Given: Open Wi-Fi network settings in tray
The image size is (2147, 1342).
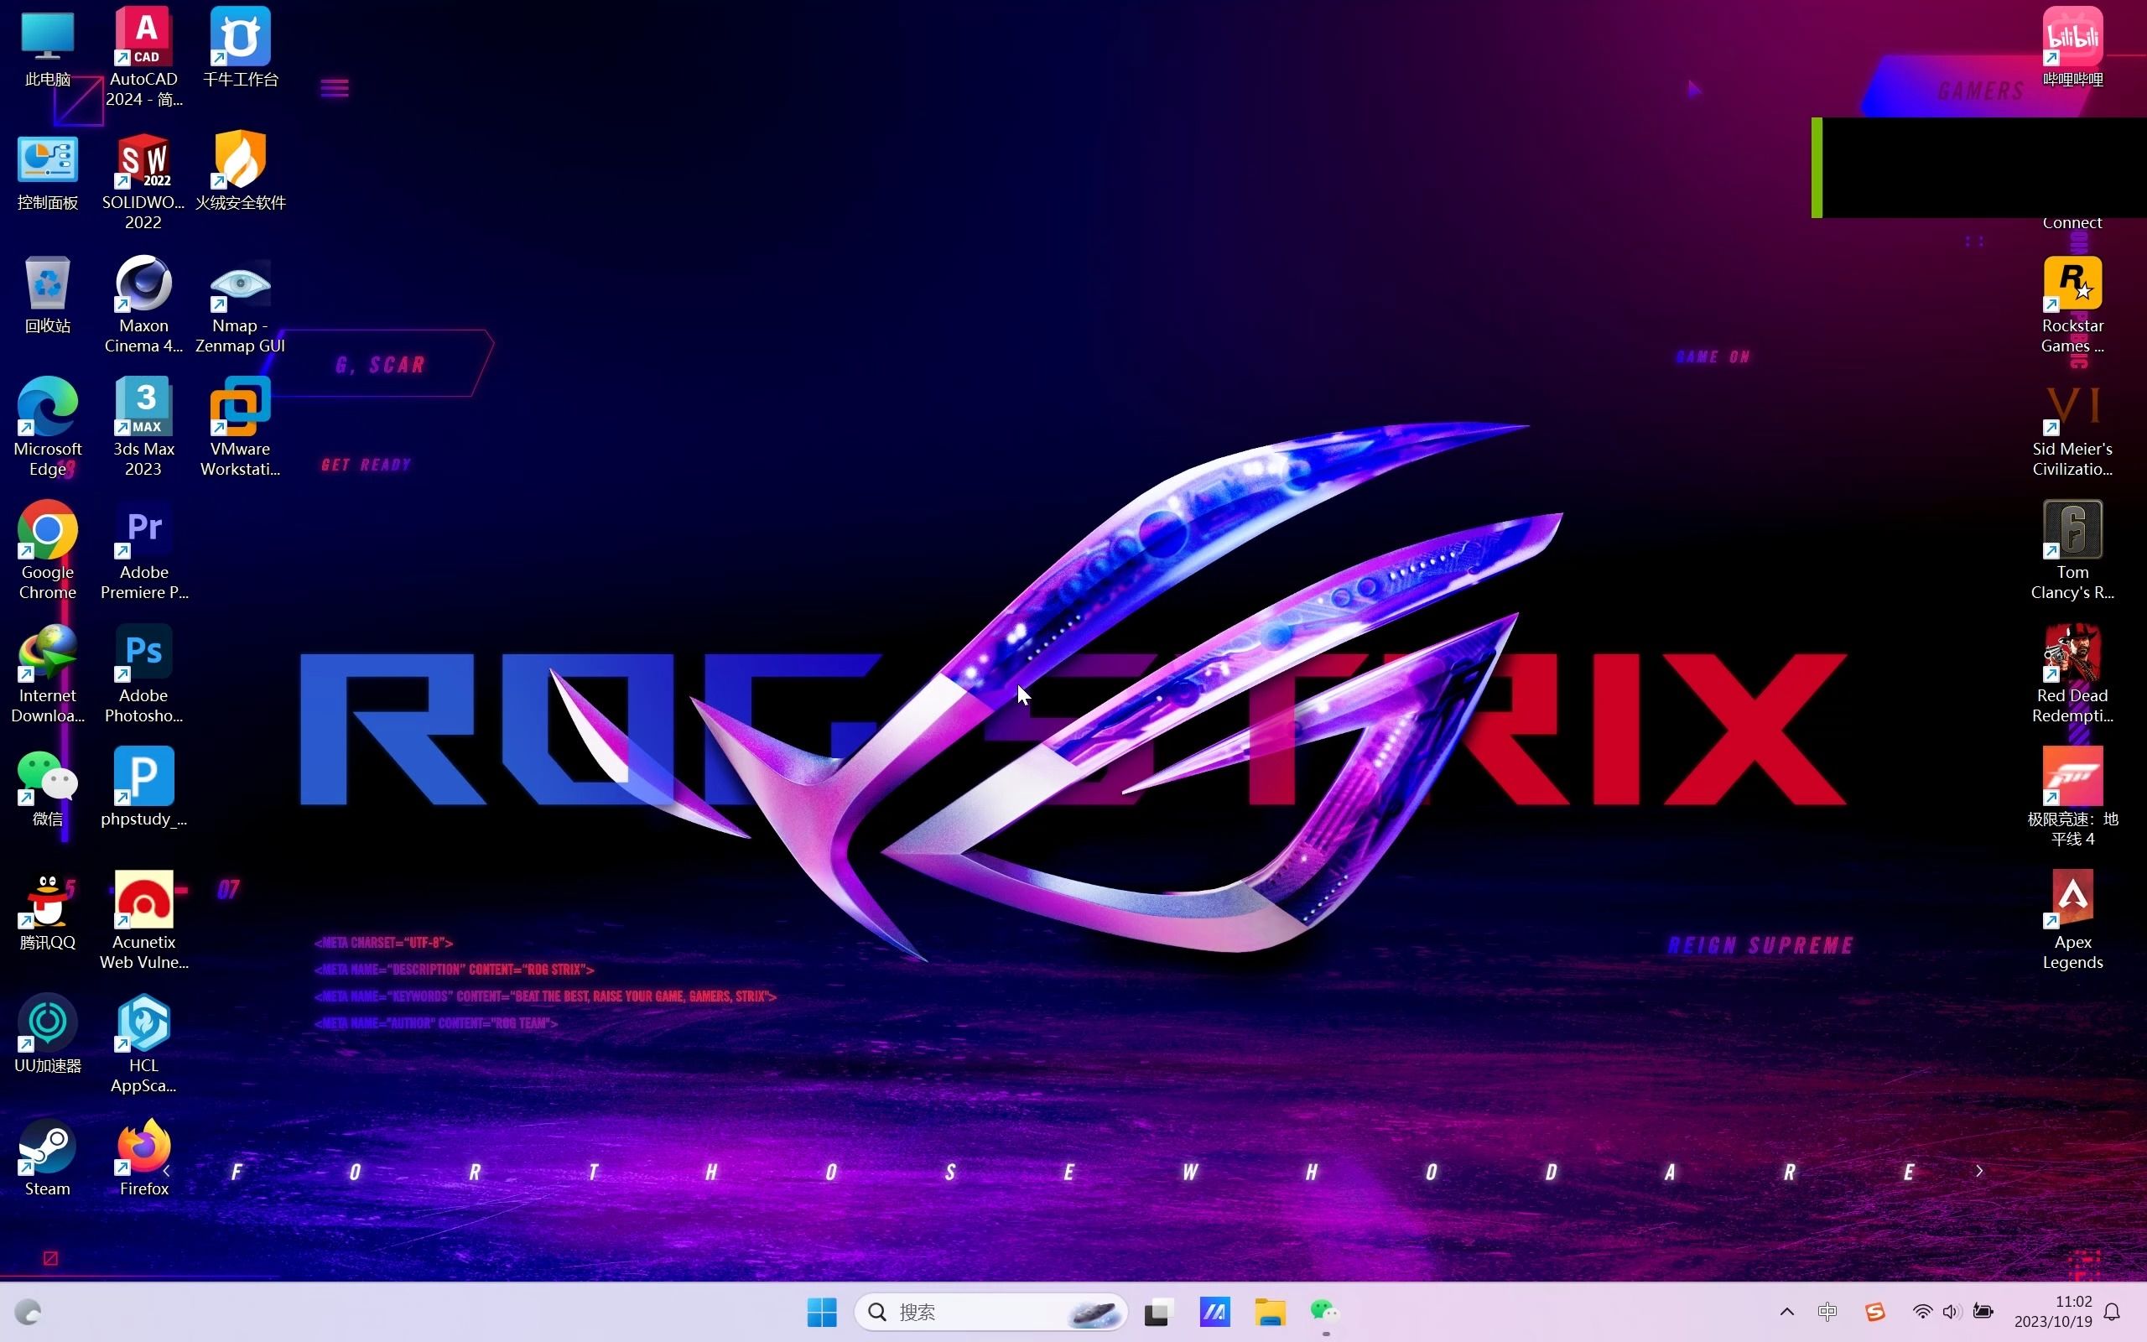Looking at the screenshot, I should pyautogui.click(x=1921, y=1312).
